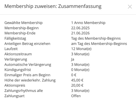Click the Zahlungsrhythmus alle label
Image resolution: width=136 pixels, height=106 pixels.
[24, 91]
